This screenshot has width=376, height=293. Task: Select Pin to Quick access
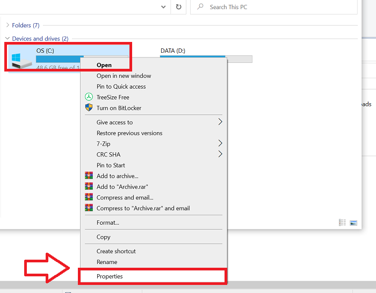tap(121, 87)
